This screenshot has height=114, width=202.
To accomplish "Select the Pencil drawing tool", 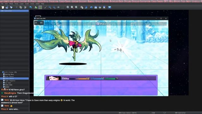I will pyautogui.click(x=45, y=7).
